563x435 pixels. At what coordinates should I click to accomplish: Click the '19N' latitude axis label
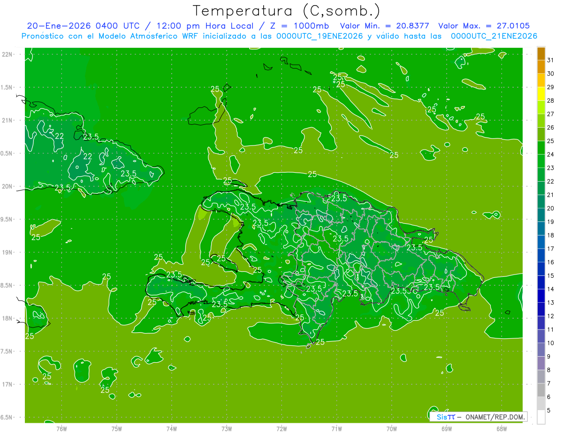pyautogui.click(x=8, y=252)
